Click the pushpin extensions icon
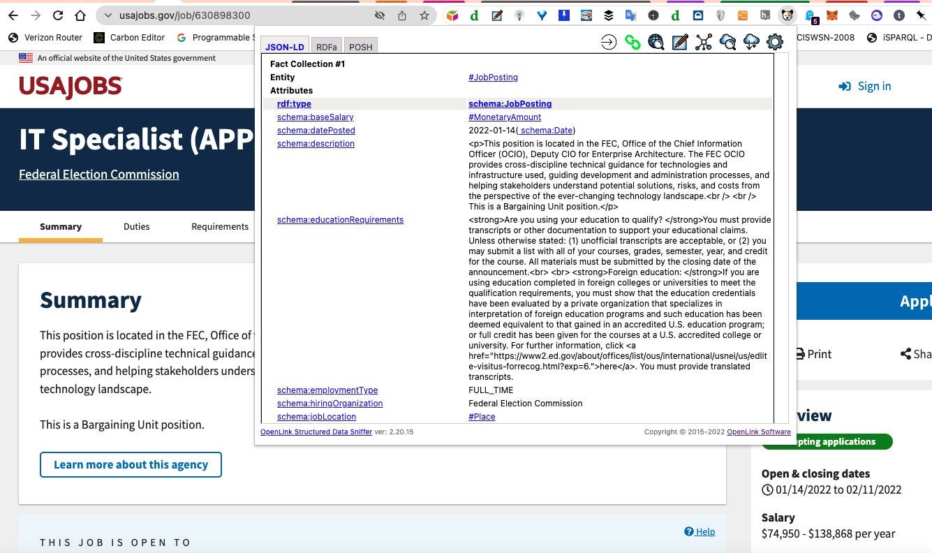 [921, 15]
